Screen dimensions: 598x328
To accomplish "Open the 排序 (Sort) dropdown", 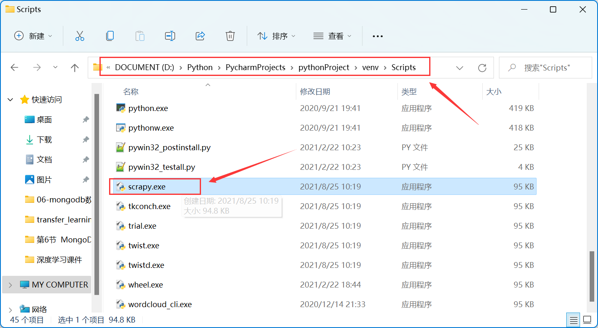I will [277, 36].
